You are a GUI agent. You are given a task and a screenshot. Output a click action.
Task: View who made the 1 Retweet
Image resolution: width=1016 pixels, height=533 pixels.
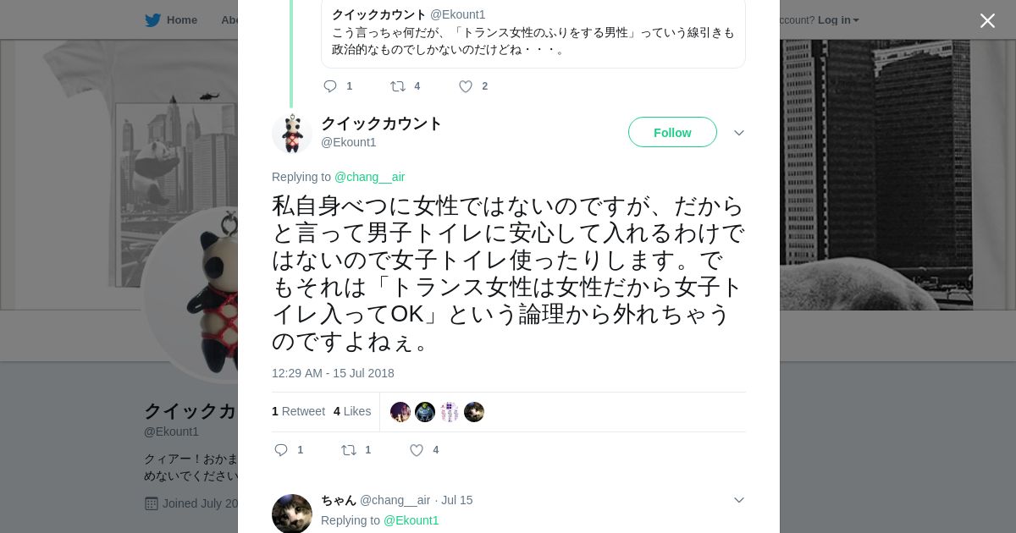point(298,411)
